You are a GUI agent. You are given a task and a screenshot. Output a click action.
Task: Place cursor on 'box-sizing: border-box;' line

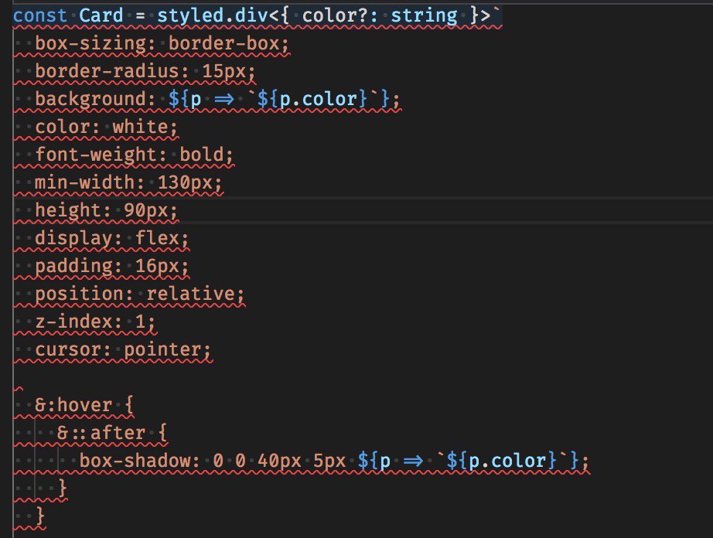[x=162, y=43]
